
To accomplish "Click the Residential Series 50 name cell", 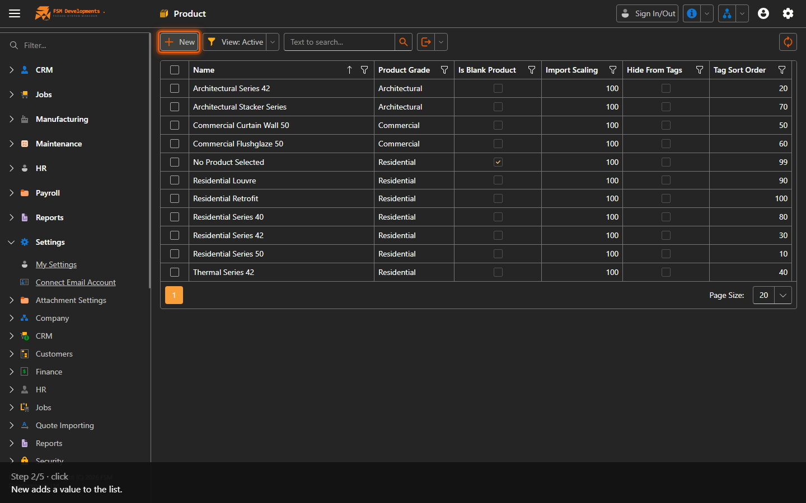I will pyautogui.click(x=282, y=254).
